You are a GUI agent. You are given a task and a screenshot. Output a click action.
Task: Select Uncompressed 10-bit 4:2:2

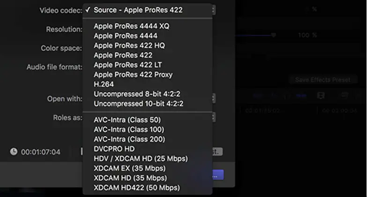(138, 104)
